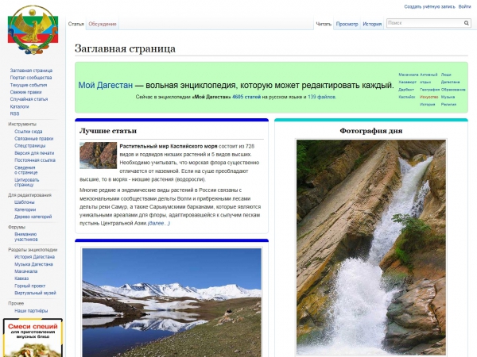Click the (далее...) read more link
This screenshot has height=357, width=477.
click(159, 224)
